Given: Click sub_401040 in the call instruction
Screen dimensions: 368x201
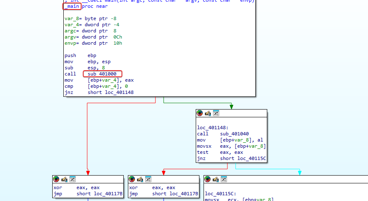Looking at the screenshot, I should 234,134.
